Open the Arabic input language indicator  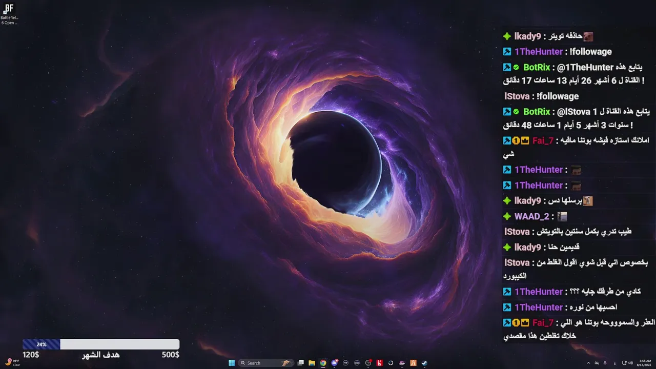tap(615, 363)
